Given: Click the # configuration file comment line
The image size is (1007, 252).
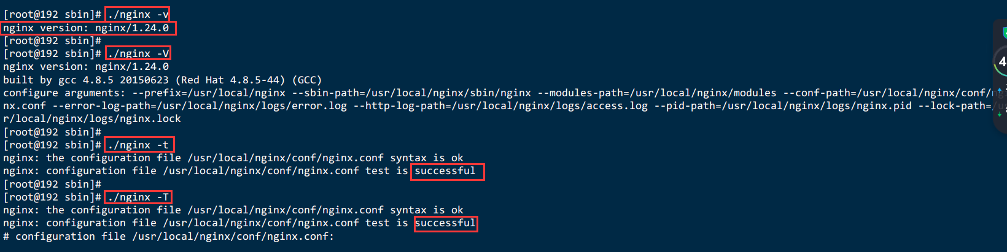Looking at the screenshot, I should [x=169, y=236].
